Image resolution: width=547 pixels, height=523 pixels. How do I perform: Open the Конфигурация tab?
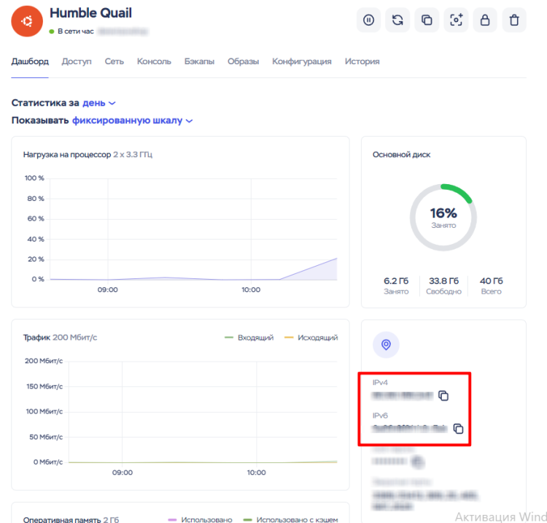pos(301,62)
